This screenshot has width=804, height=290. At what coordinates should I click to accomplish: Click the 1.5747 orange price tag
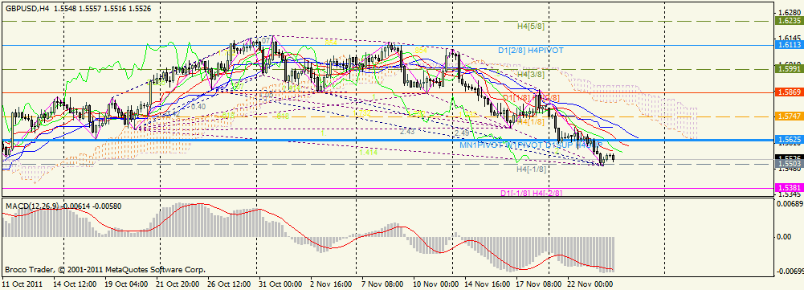[x=790, y=116]
